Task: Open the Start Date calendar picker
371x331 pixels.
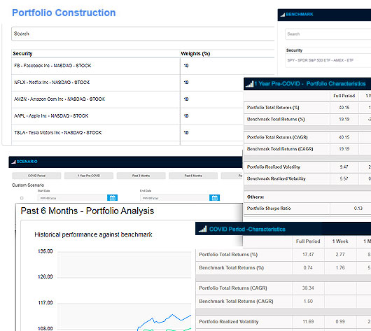Action: point(113,197)
